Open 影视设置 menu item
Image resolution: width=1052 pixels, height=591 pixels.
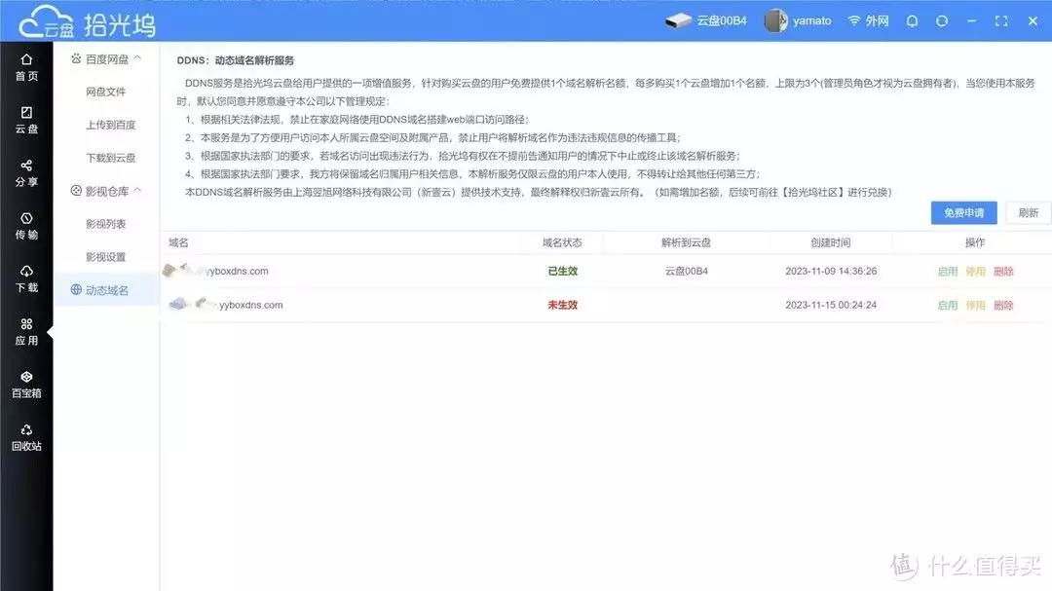click(x=105, y=257)
